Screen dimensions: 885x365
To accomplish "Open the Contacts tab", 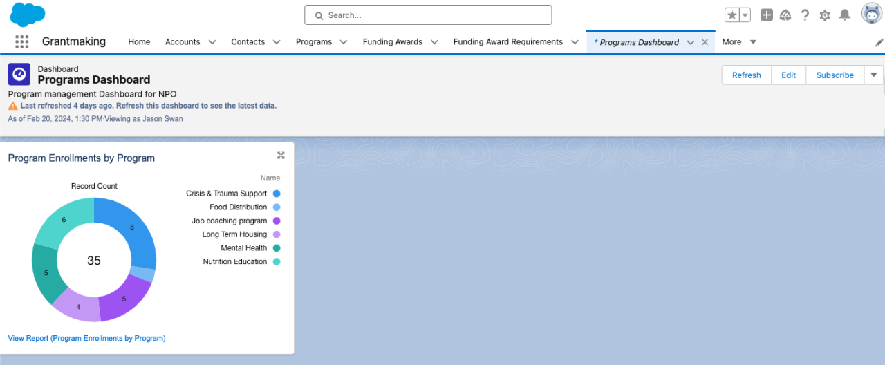I will (x=248, y=42).
